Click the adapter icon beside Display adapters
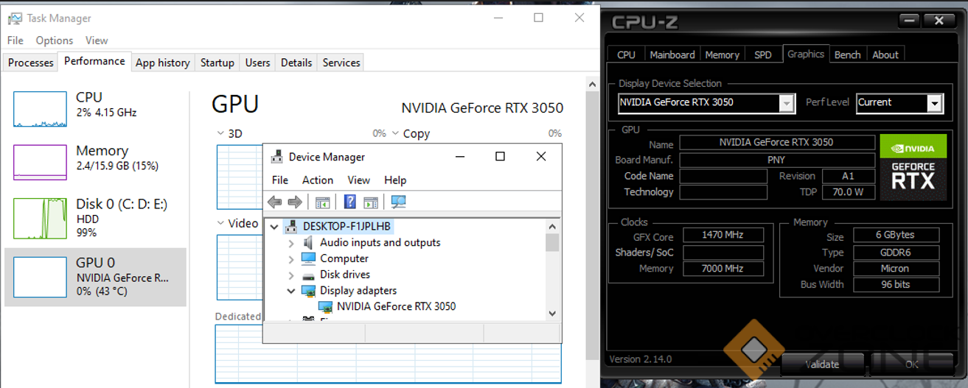 point(308,291)
